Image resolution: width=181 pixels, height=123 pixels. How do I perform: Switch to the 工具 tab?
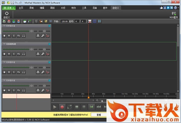[84, 8]
